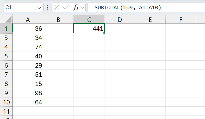
Task: Open the Insert Function fx button
Action: (x=76, y=7)
